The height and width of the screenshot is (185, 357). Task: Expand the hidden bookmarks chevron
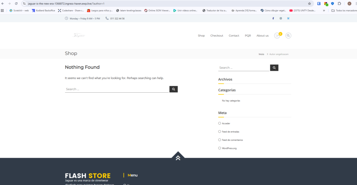point(324,10)
